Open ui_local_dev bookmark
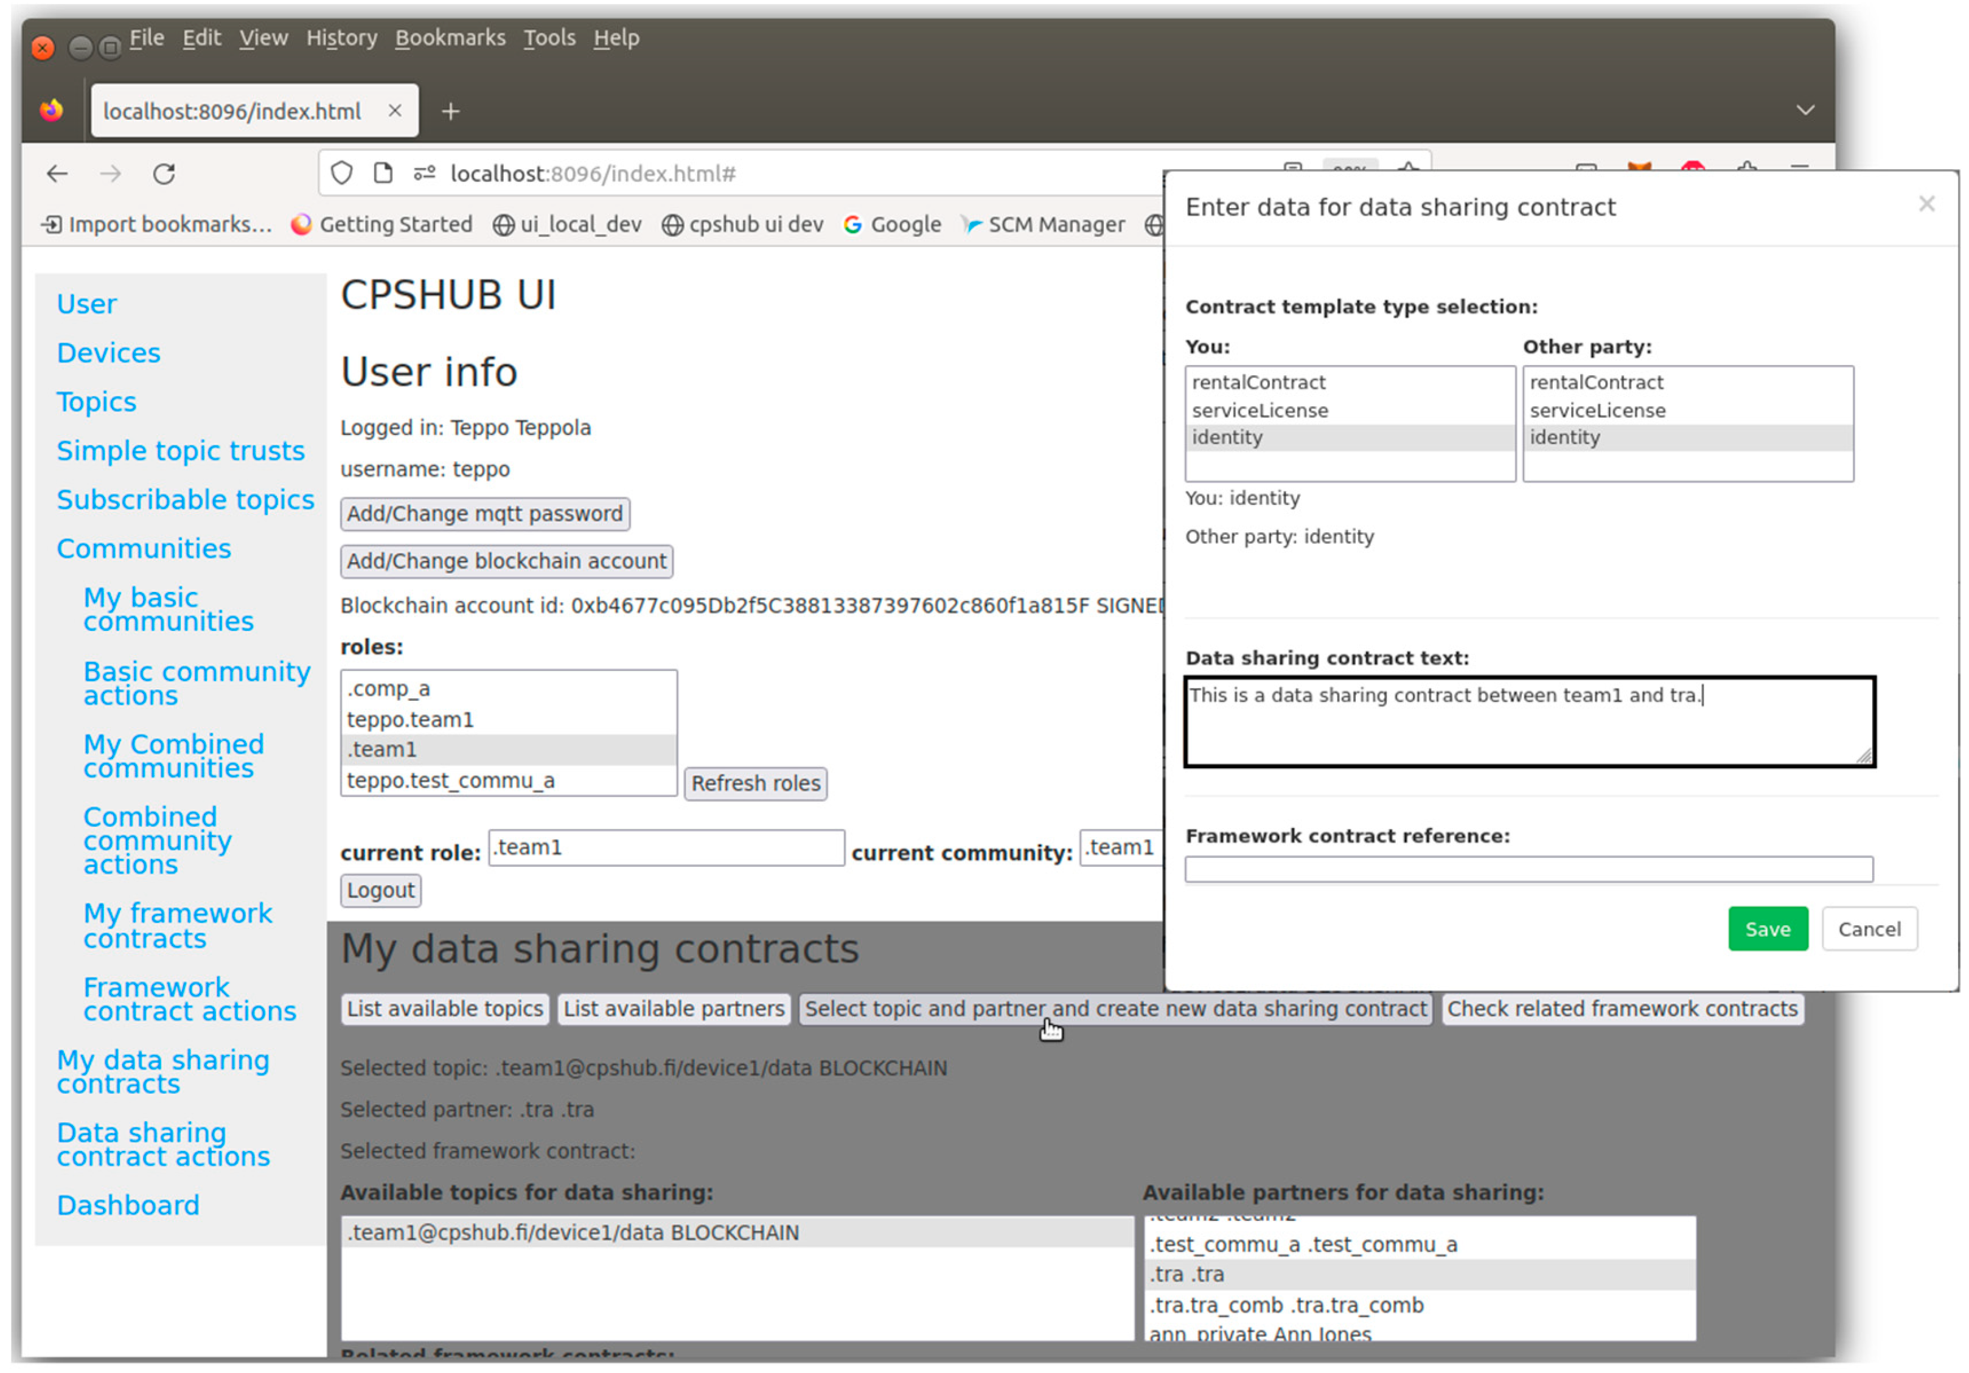This screenshot has height=1373, width=1969. click(567, 224)
